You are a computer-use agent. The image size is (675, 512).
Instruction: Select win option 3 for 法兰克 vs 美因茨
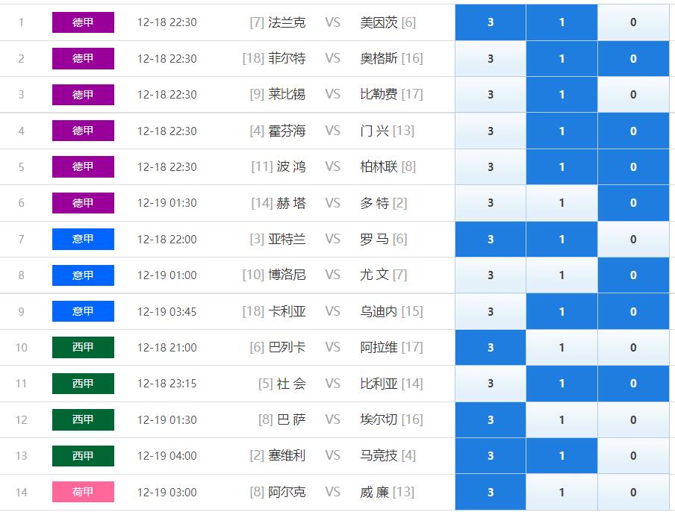pyautogui.click(x=490, y=22)
